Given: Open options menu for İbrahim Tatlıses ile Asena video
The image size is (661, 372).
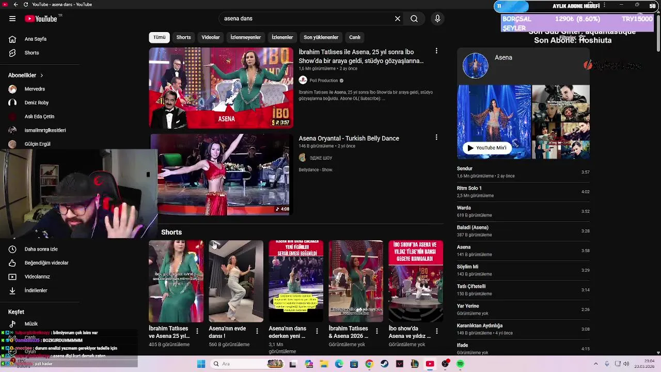Looking at the screenshot, I should click(436, 51).
